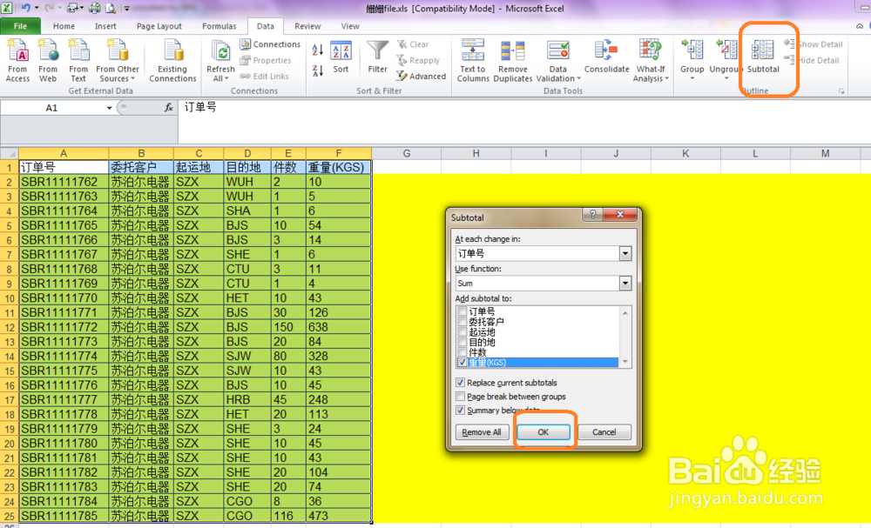
Task: Click the Group outline icon
Action: [x=692, y=51]
